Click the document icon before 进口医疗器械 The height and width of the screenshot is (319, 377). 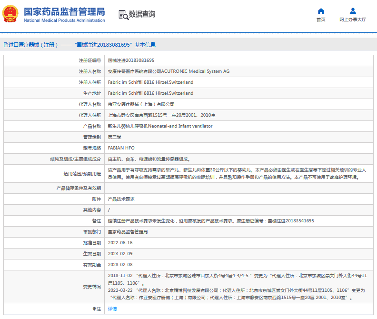click(6, 45)
